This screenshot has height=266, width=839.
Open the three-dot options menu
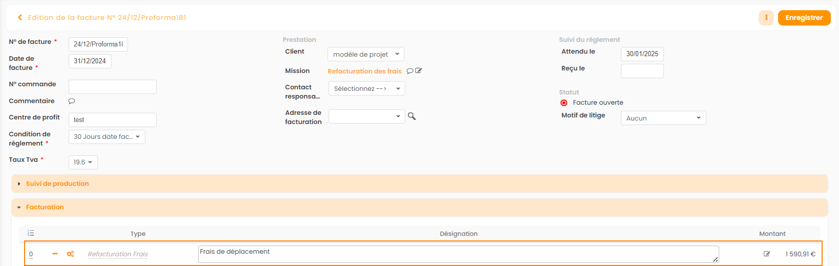point(766,17)
